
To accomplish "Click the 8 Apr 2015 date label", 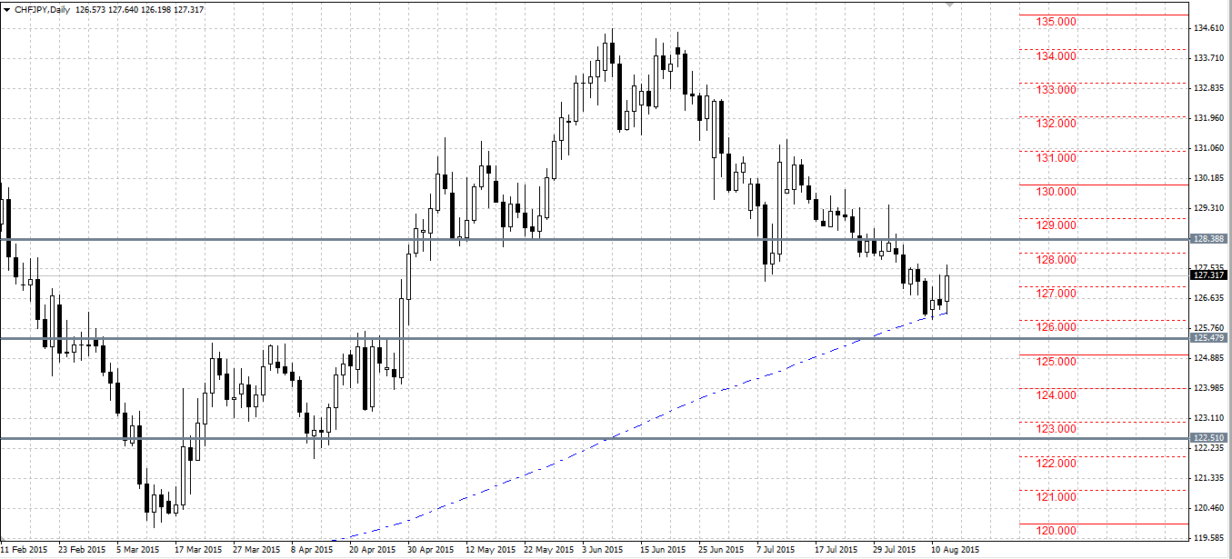I will (313, 550).
